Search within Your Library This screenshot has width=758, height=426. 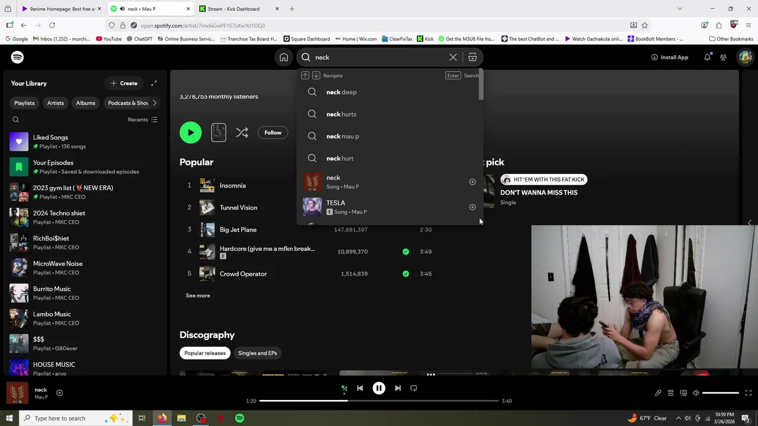(16, 120)
